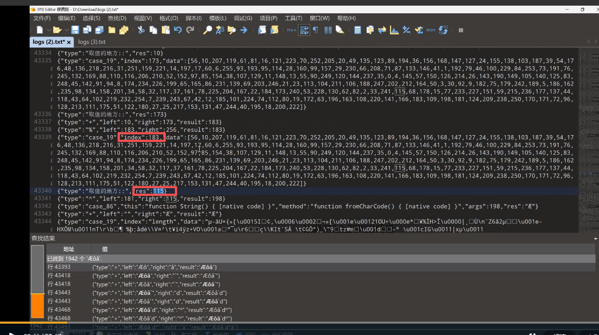Open Find with the magnifier icon
Screen dimensions: 599x335
pyautogui.click(x=208, y=30)
